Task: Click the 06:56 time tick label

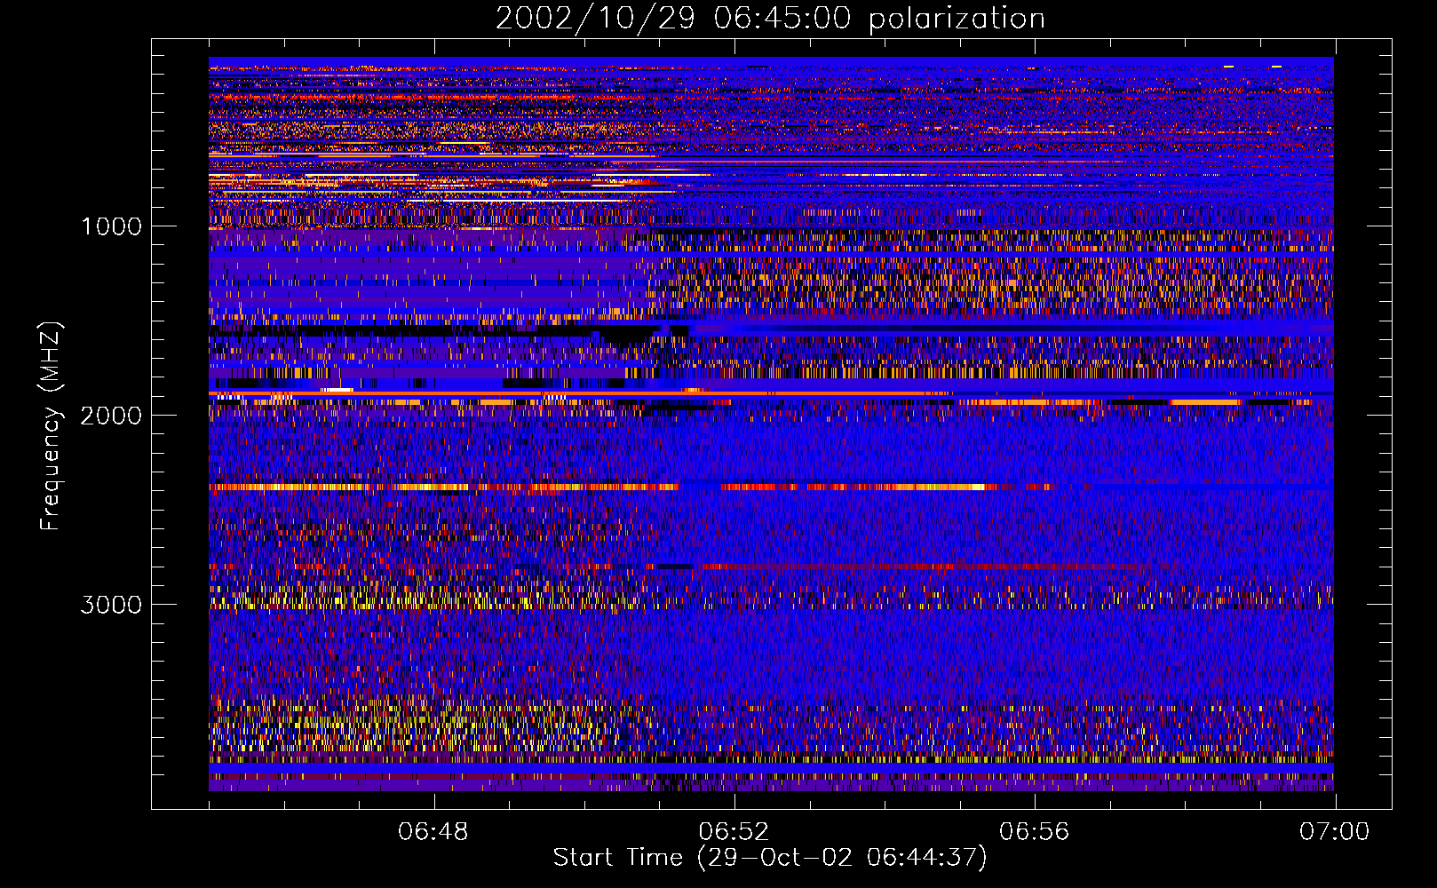Action: pyautogui.click(x=1035, y=832)
